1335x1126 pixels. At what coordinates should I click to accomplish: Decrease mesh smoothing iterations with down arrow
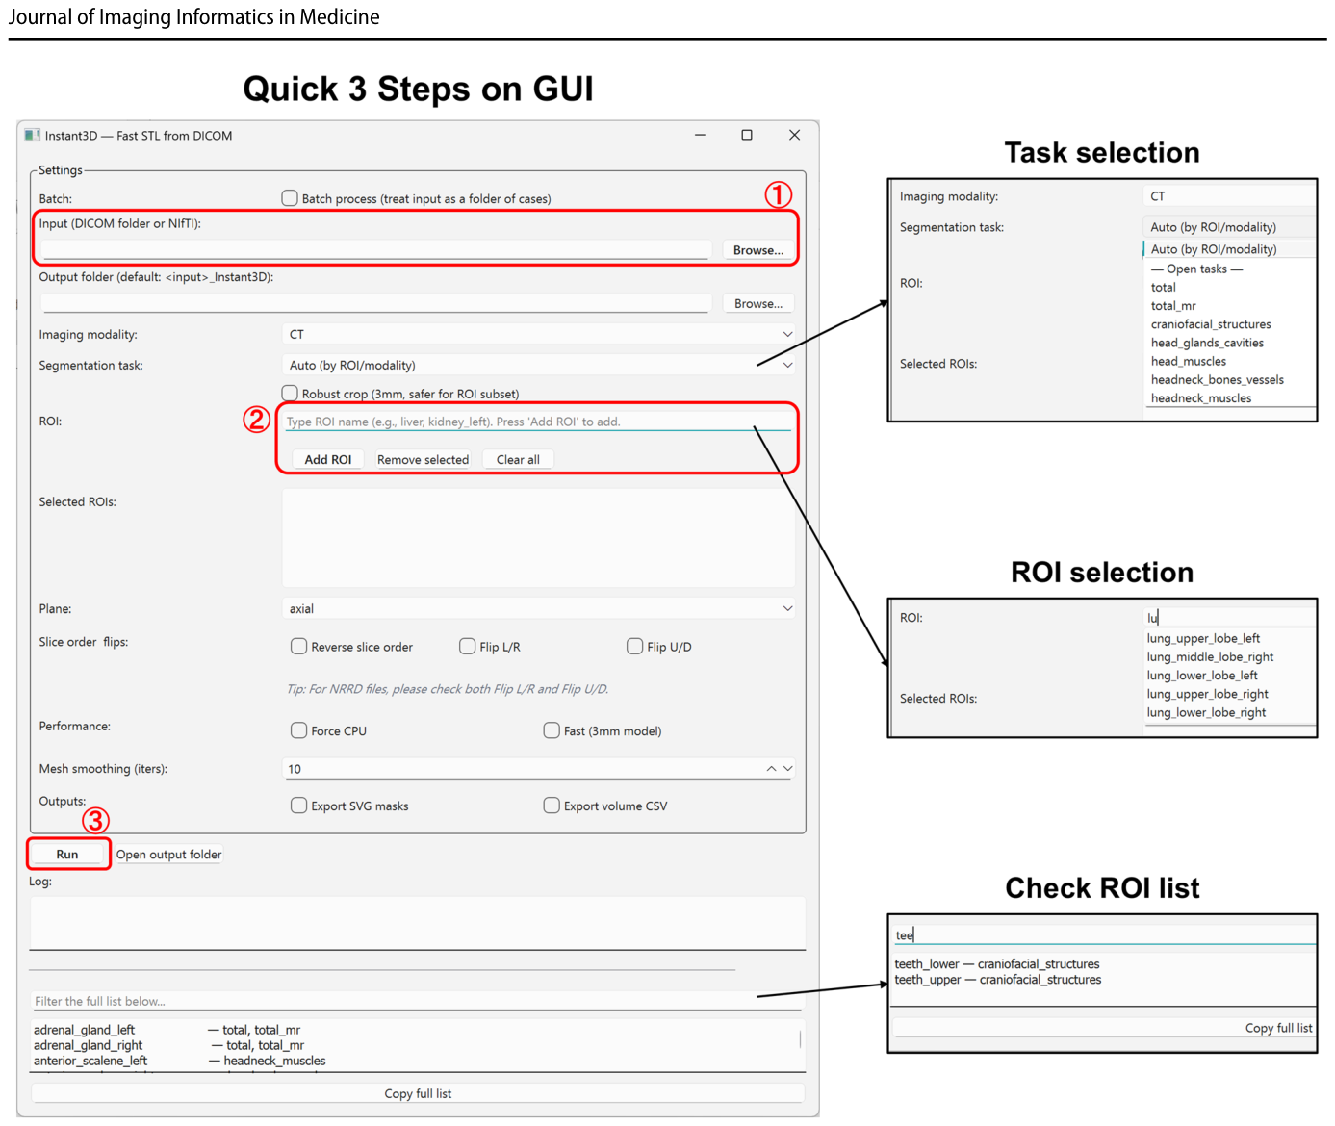pos(788,768)
